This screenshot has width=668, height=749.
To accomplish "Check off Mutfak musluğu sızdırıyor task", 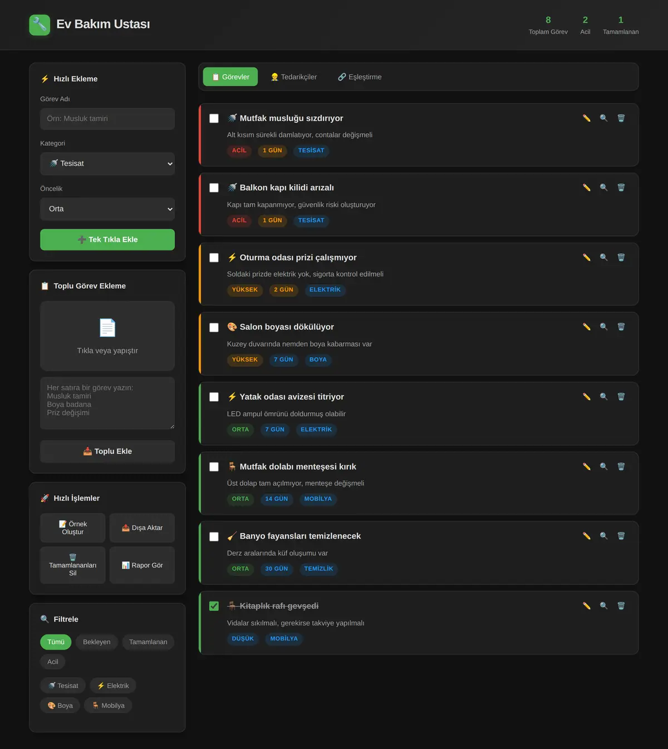I will 214,119.
